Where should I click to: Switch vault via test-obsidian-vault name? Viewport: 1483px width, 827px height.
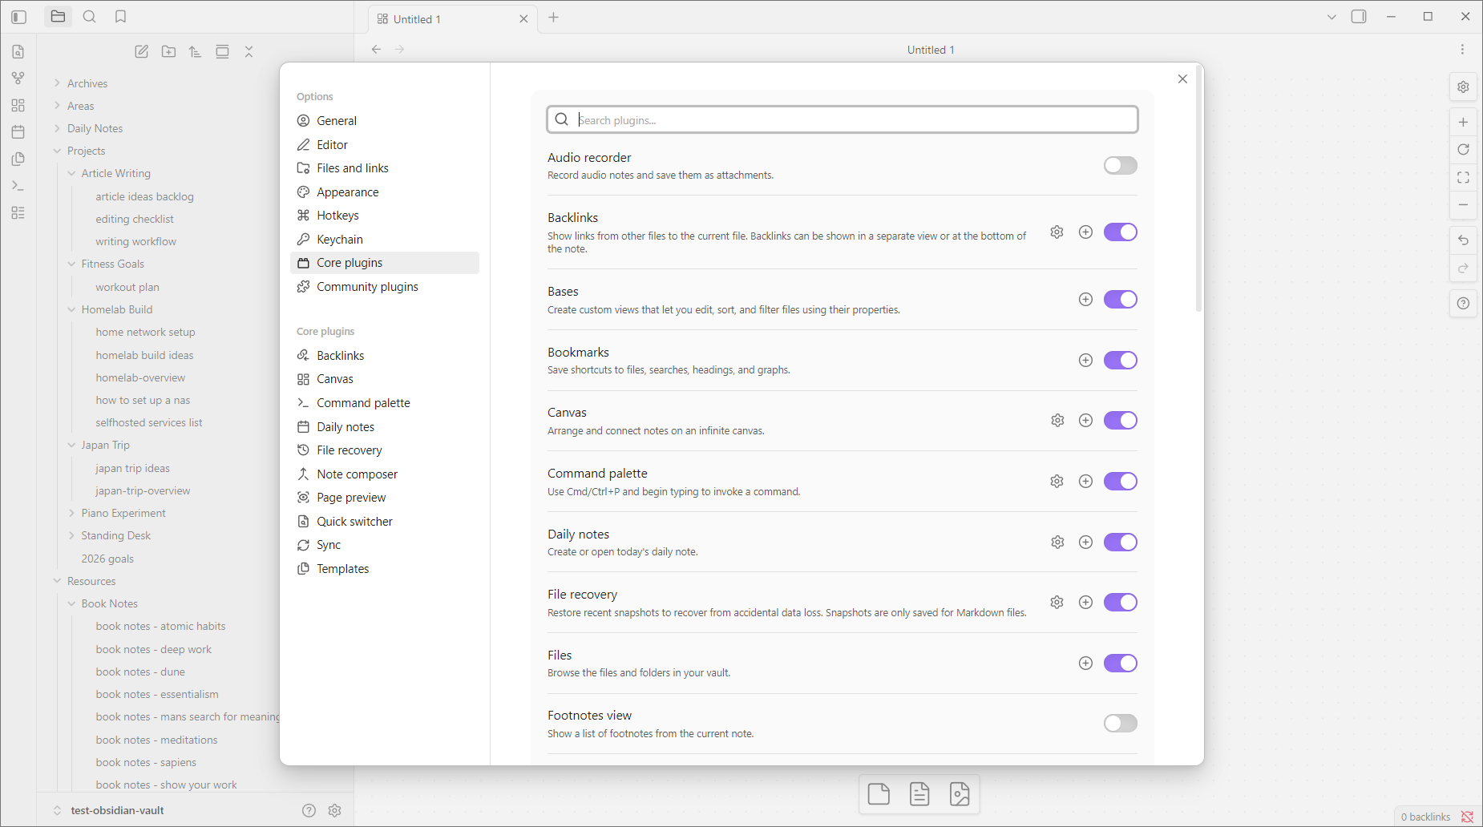point(117,811)
